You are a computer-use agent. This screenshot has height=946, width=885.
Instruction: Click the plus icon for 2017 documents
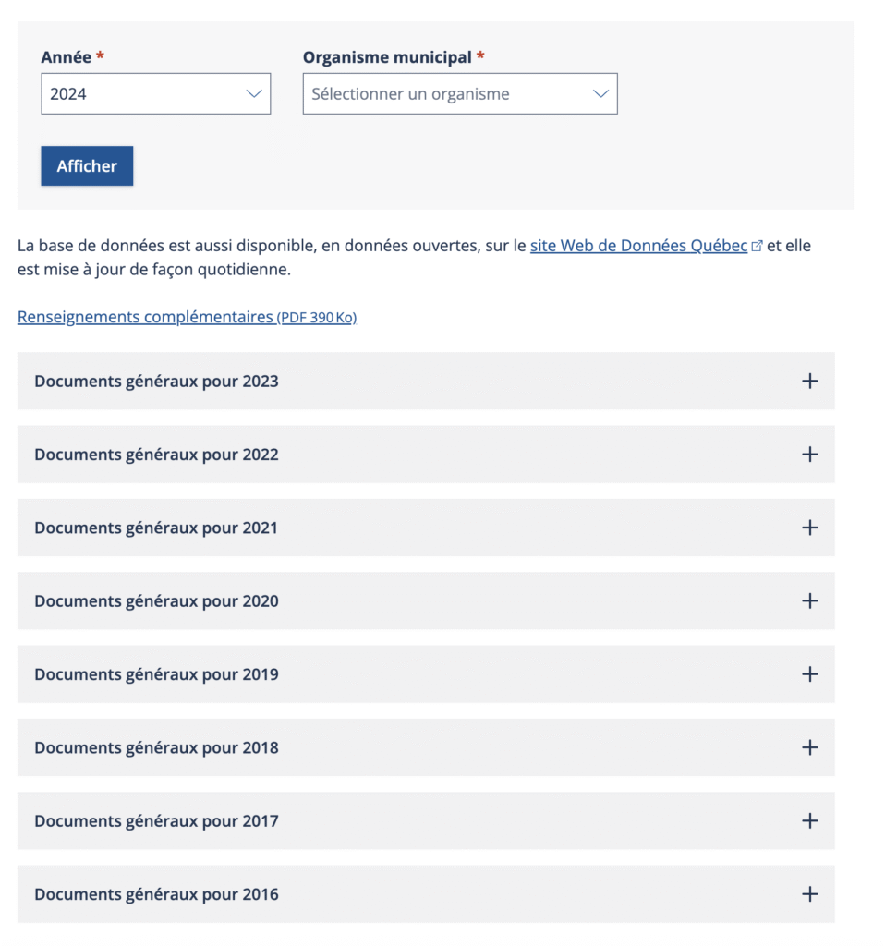click(810, 820)
